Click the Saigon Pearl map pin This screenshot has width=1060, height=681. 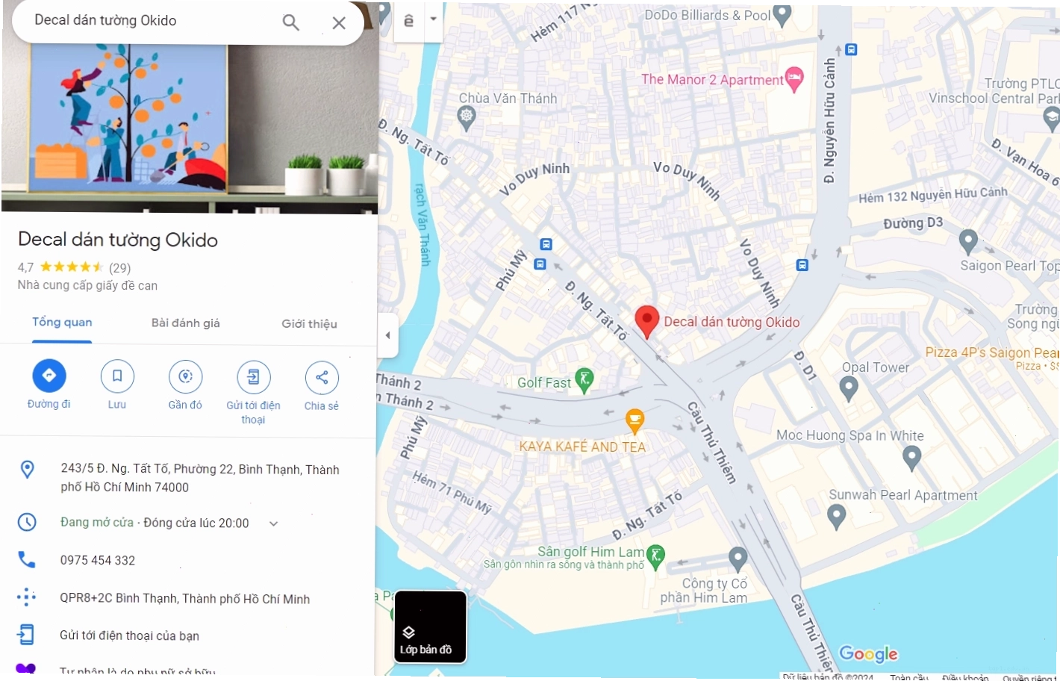(x=968, y=241)
